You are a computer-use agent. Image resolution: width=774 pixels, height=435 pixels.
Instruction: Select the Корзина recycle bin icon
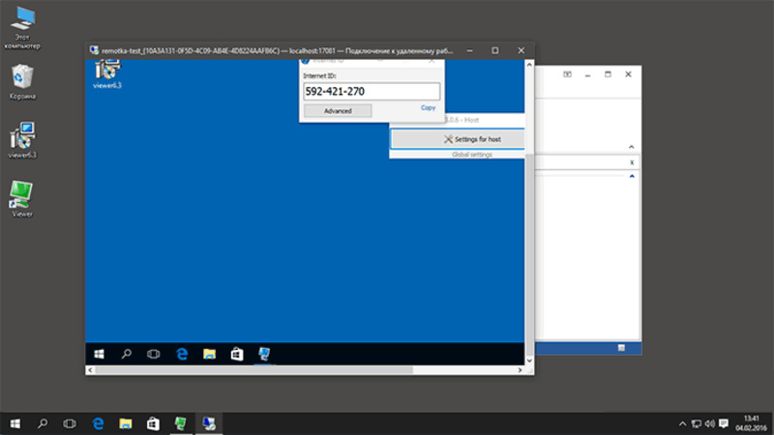coord(22,82)
